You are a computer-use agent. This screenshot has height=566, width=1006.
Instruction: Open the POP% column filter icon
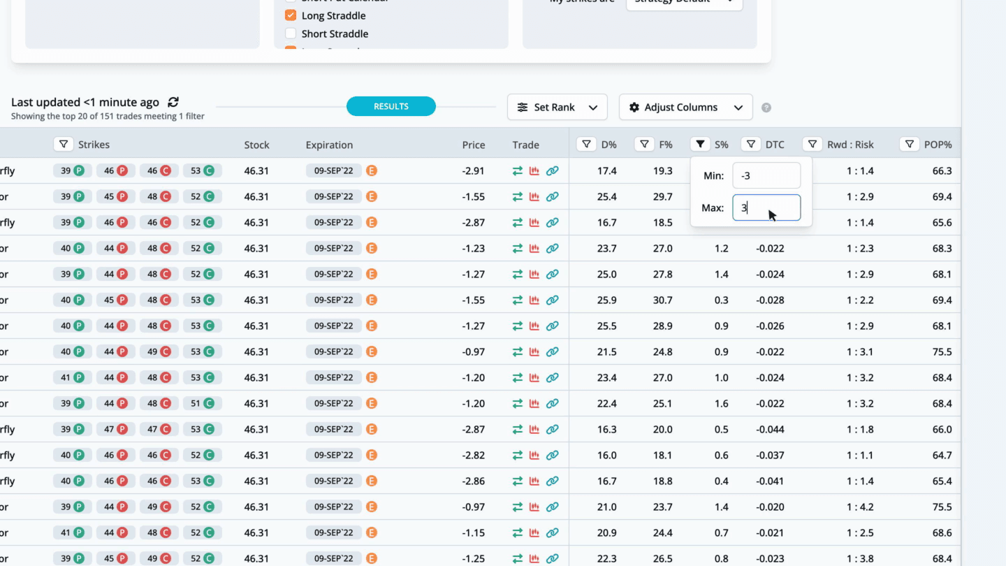pos(909,145)
